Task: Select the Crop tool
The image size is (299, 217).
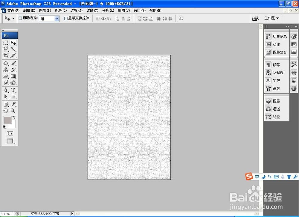Action: point(6,55)
